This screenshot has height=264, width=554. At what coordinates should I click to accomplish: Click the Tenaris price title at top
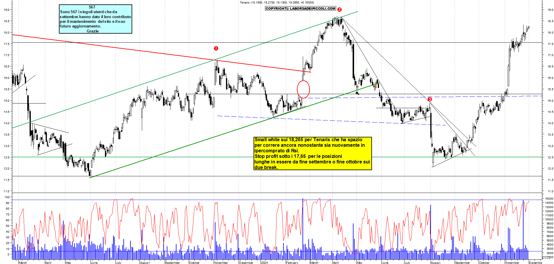tap(277, 3)
